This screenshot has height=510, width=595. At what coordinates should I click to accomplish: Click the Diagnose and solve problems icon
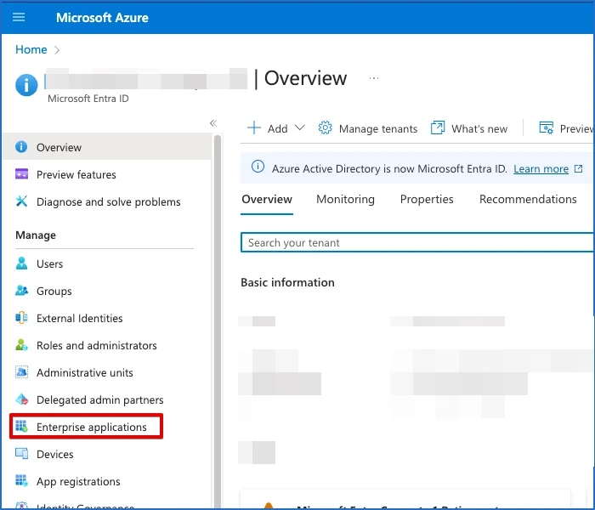(x=22, y=202)
